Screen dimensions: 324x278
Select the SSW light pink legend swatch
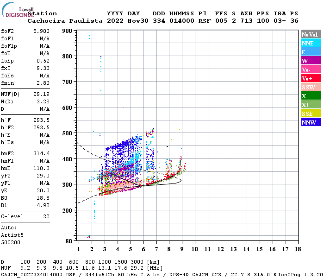click(311, 87)
